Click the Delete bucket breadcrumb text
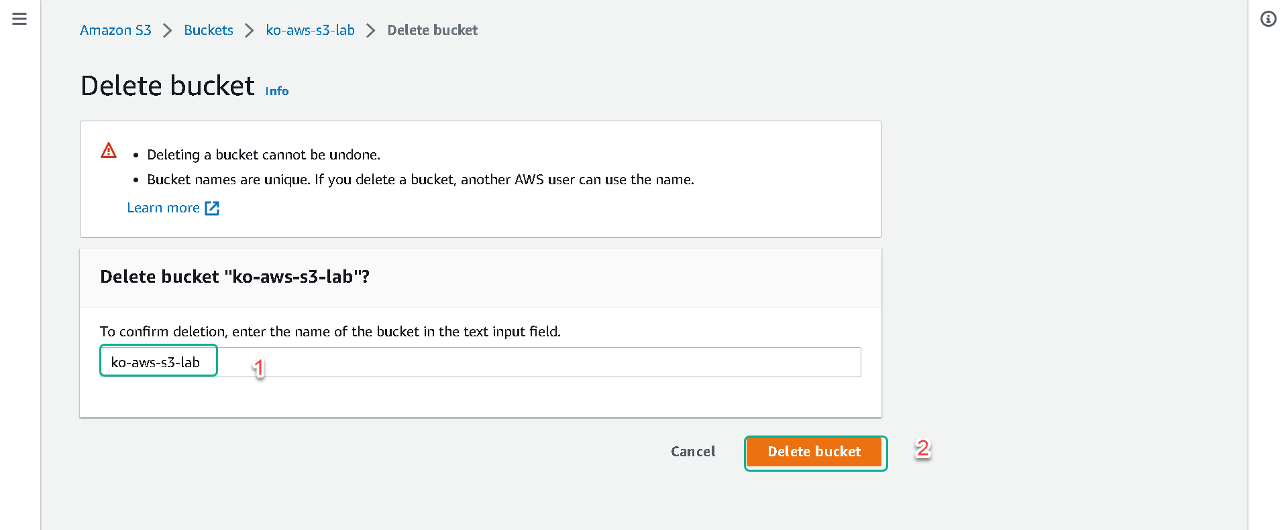The height and width of the screenshot is (530, 1288). pos(433,30)
